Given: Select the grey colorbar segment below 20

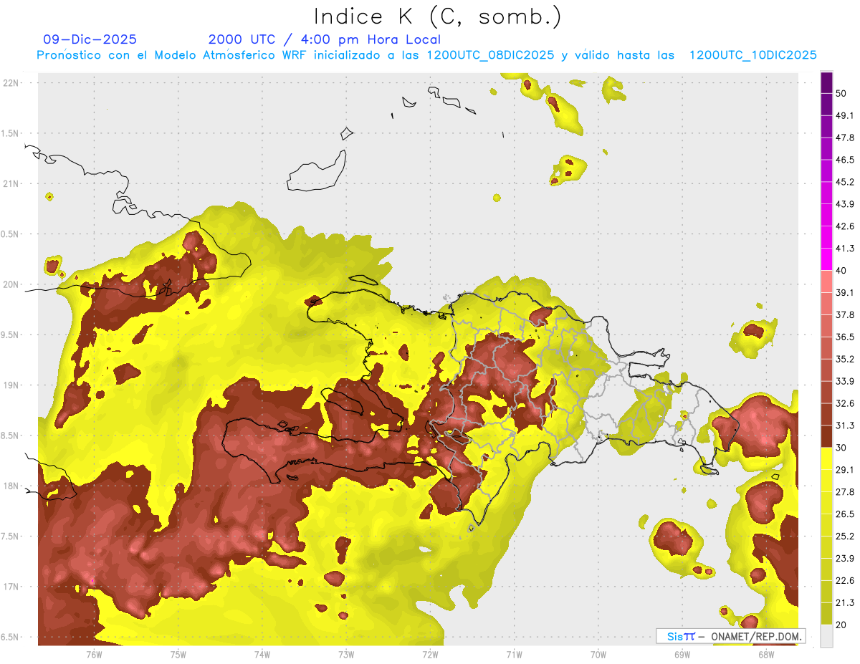Looking at the screenshot, I should pyautogui.click(x=826, y=636).
